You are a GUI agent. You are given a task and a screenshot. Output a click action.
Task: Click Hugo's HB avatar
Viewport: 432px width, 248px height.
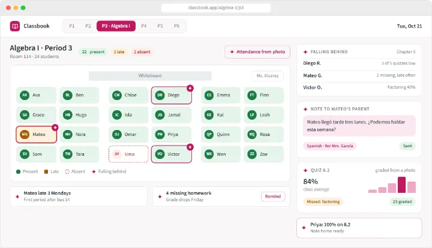(67, 115)
